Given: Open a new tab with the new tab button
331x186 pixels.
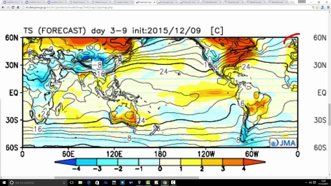Looking at the screenshot, I should pyautogui.click(x=292, y=2).
